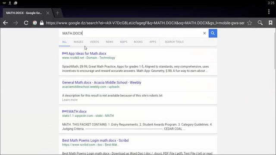
Task: Click the secure padlock icon
Action: 42,23
